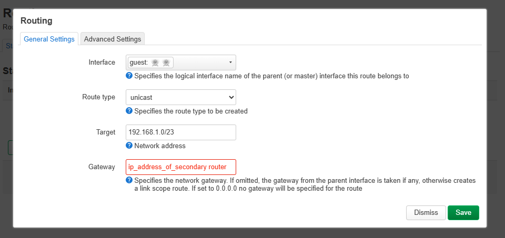Click the first wireless icon in guest

[x=155, y=63]
